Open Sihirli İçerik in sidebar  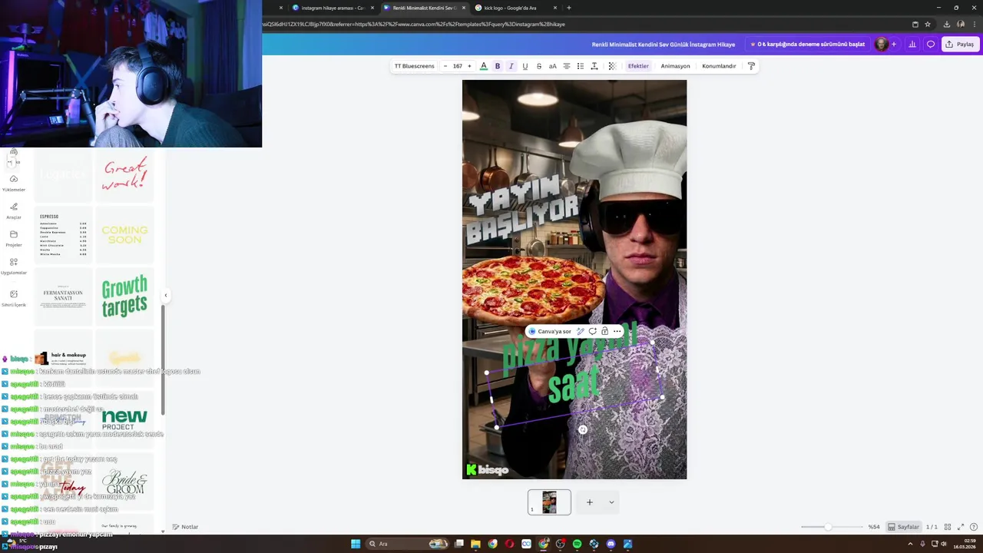coord(14,298)
